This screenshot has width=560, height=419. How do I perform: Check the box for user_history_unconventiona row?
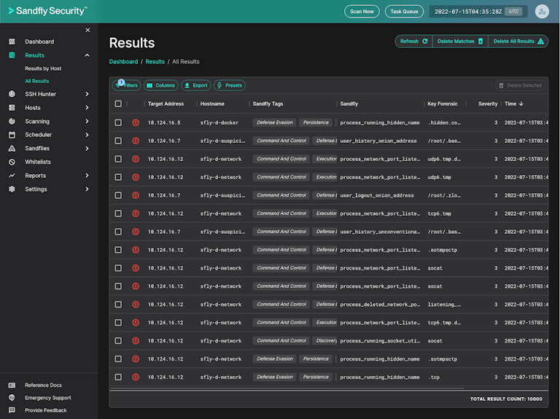(x=118, y=232)
